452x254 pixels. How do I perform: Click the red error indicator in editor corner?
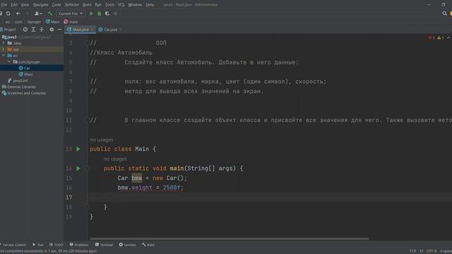(x=432, y=37)
